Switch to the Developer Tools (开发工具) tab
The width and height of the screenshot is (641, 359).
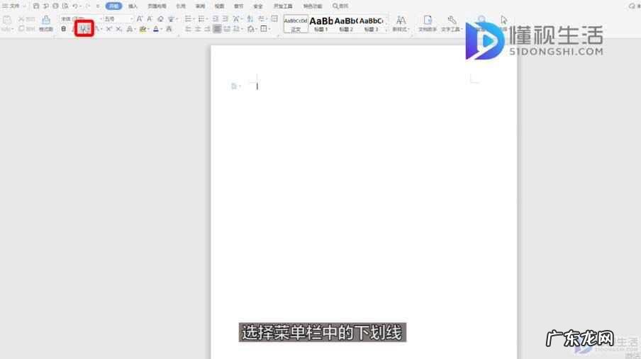pos(283,6)
